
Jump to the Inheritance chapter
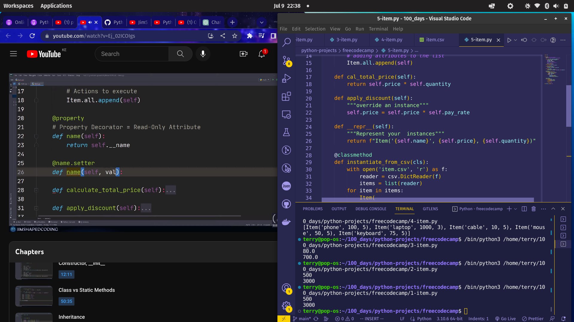click(x=72, y=317)
